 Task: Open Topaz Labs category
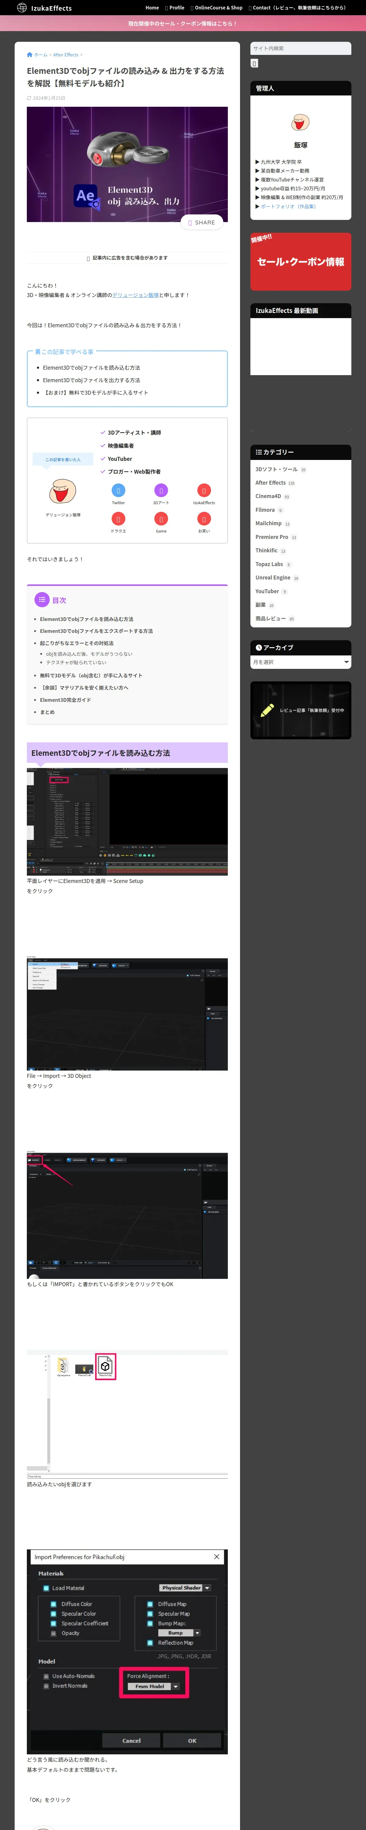269,564
